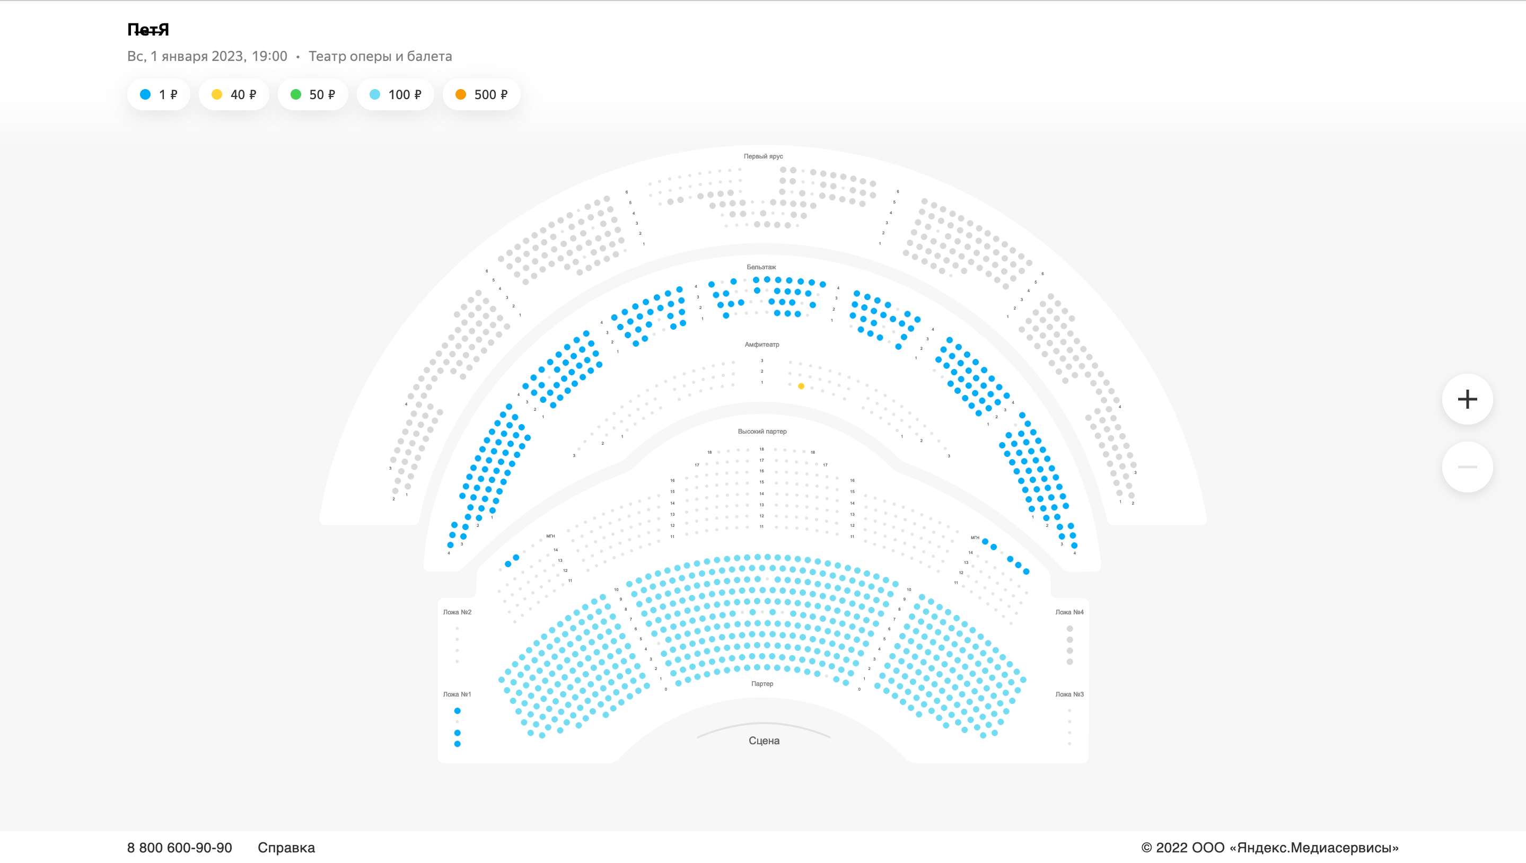Click the Бельэтаж section label
Image resolution: width=1526 pixels, height=863 pixels.
(x=761, y=267)
